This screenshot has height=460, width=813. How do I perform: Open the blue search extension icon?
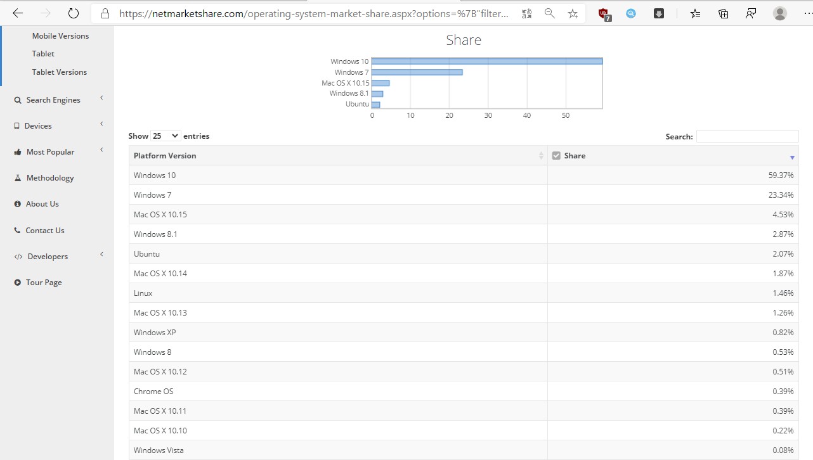[631, 13]
